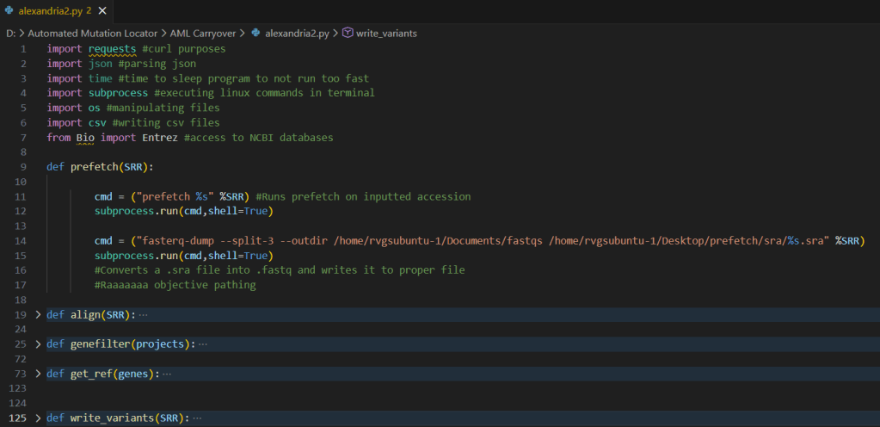Click line number 9 in the gutter
The width and height of the screenshot is (880, 427).
[24, 167]
